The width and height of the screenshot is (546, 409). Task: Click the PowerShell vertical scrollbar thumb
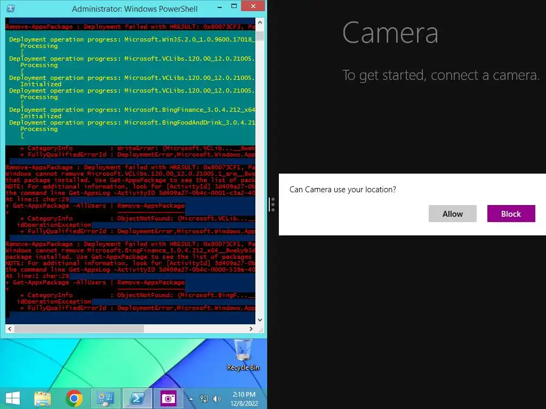point(260,36)
